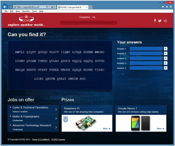
Task: Open the Facebook share icon
Action: tap(155, 21)
